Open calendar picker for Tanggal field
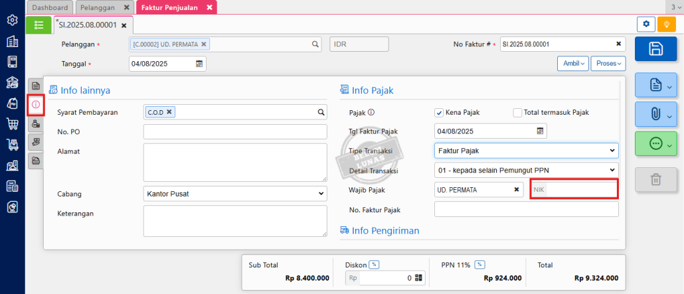 199,64
